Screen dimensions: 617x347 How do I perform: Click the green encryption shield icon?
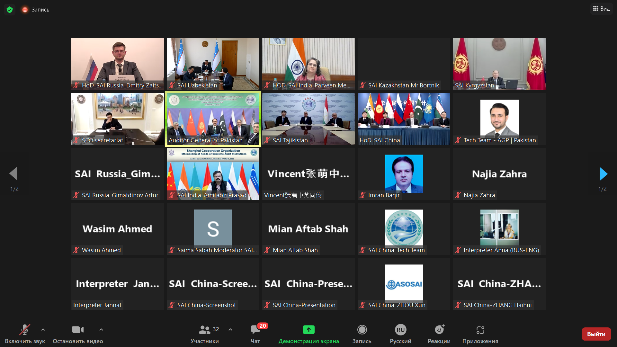point(10,10)
